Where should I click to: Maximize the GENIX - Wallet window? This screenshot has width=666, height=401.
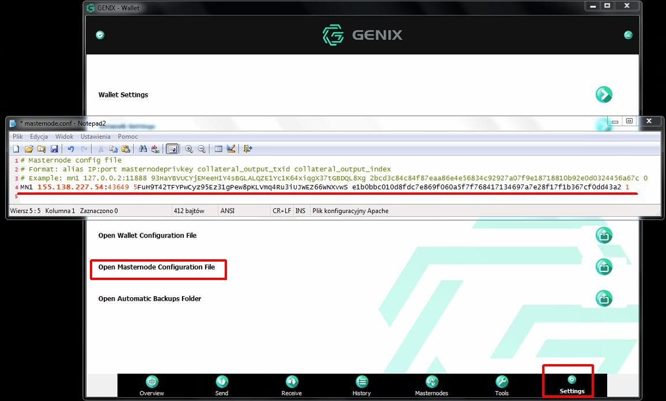pyautogui.click(x=607, y=6)
